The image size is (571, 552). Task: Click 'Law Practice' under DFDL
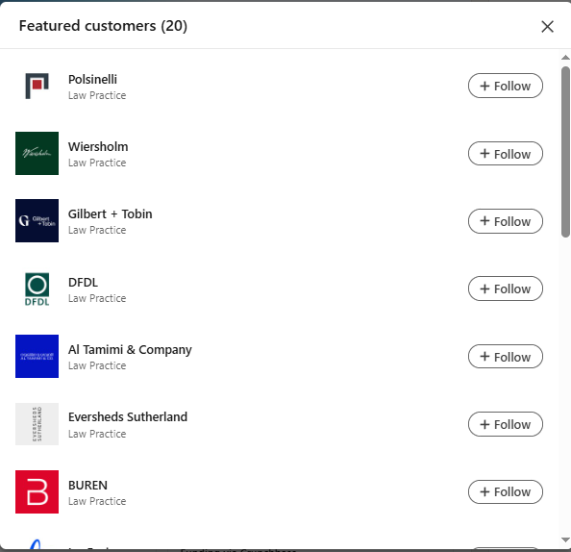click(x=97, y=298)
